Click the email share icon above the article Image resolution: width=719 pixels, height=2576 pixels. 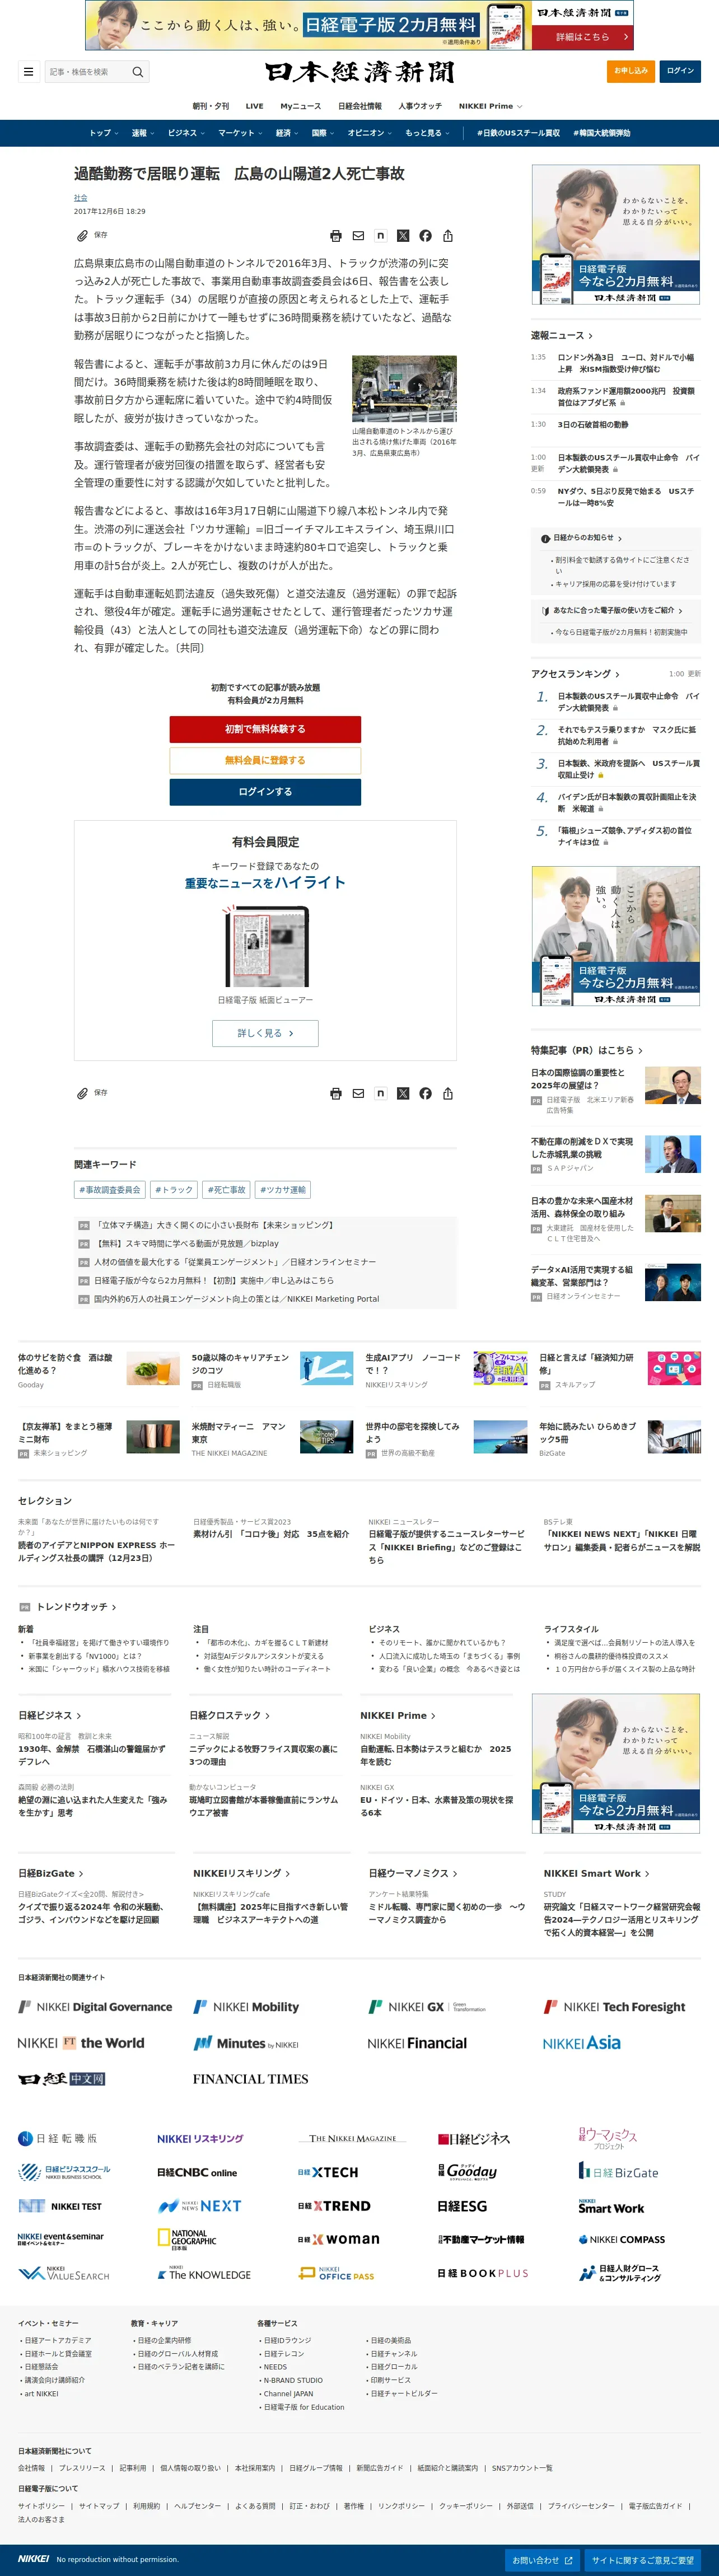click(x=358, y=236)
